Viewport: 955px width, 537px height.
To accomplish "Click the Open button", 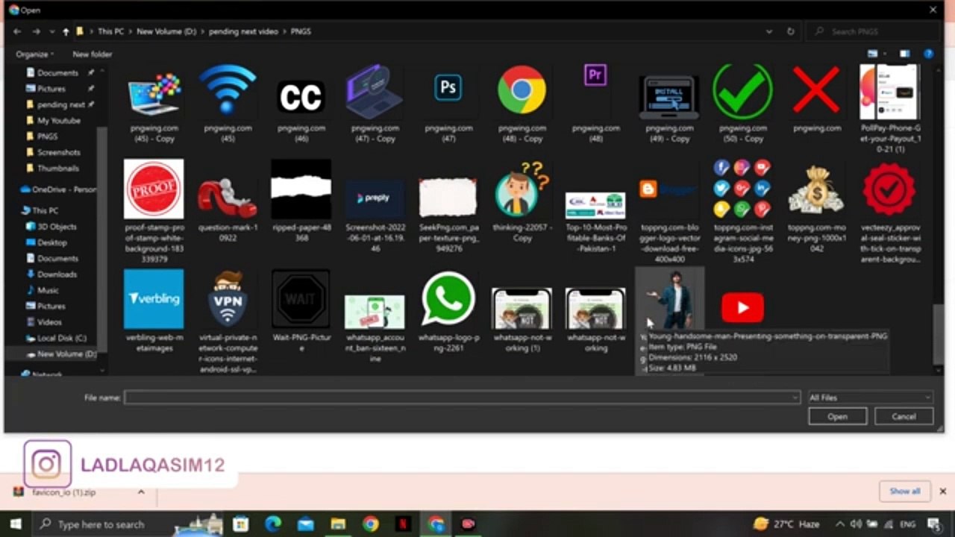I will coord(837,416).
